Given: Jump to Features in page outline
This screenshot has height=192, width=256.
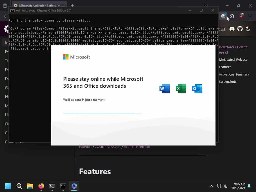Looking at the screenshot, I should coord(225,67).
